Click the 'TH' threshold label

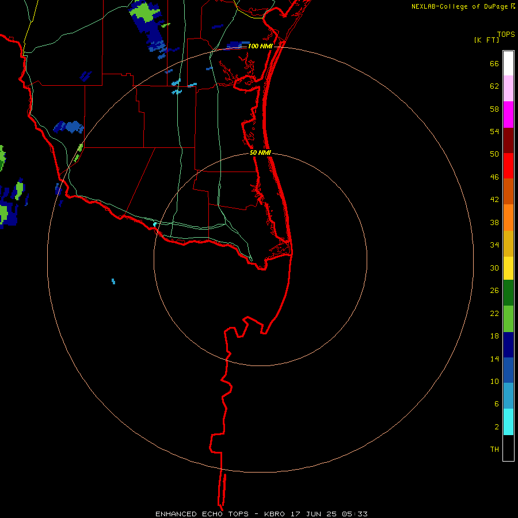tap(494, 450)
